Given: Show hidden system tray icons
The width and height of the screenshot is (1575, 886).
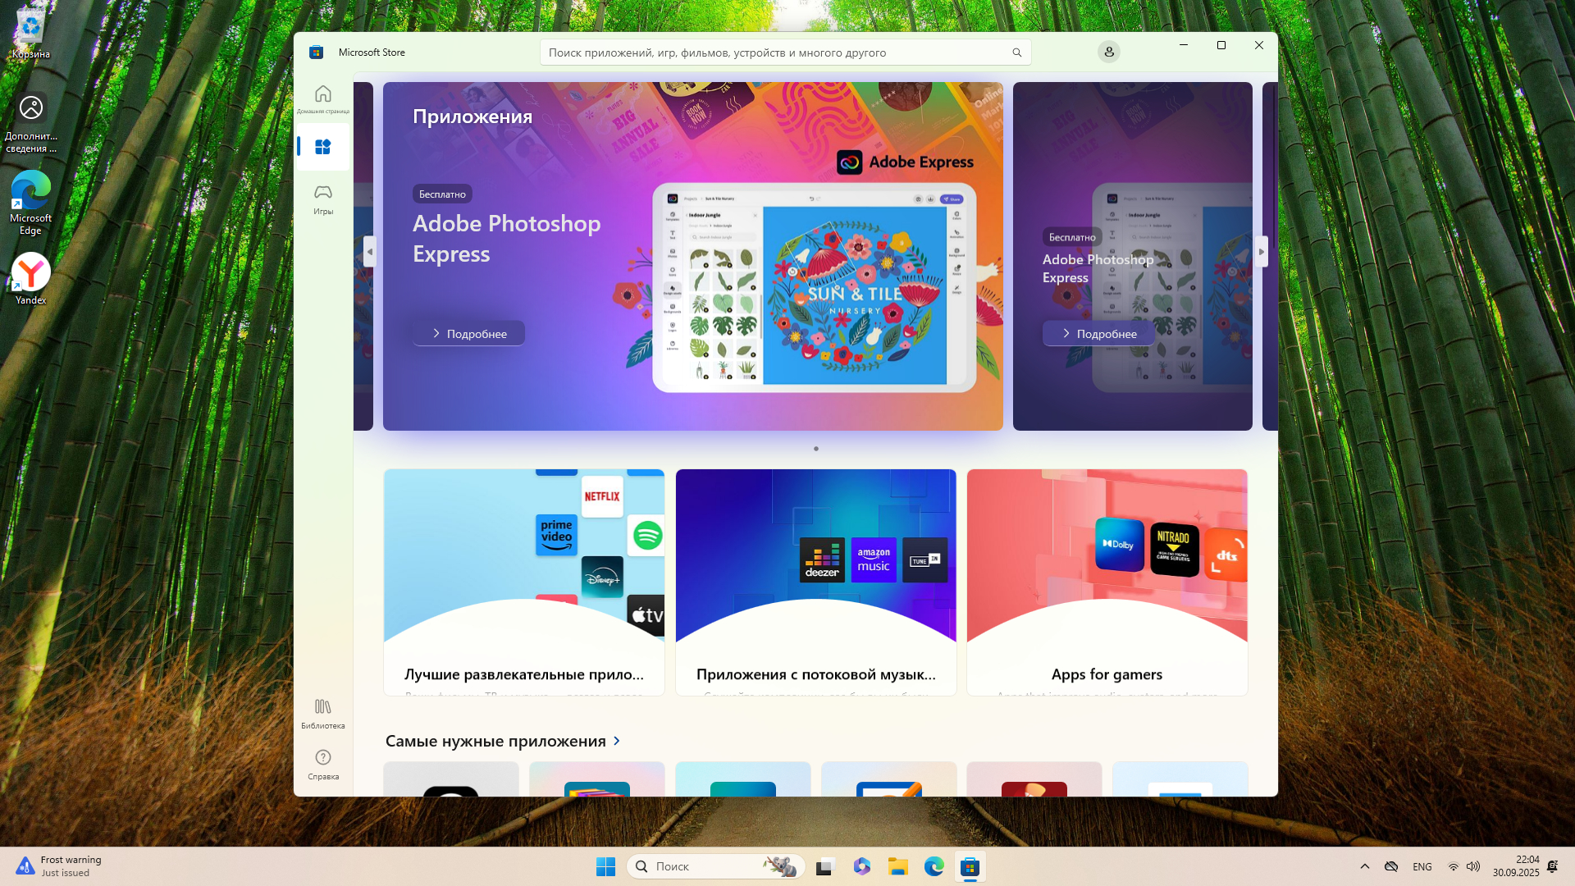Looking at the screenshot, I should (1364, 866).
